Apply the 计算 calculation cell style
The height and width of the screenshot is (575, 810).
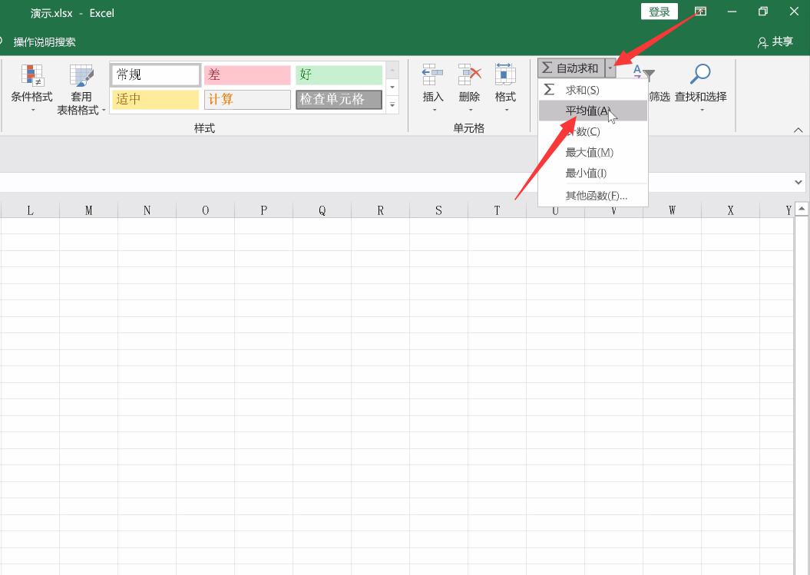[247, 99]
